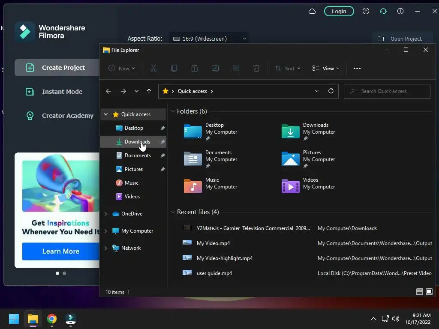Collapse the Quick access tree node
The image size is (439, 329).
point(106,114)
